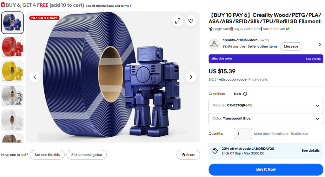Click the Buy It Now button

[x=266, y=169]
